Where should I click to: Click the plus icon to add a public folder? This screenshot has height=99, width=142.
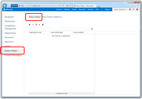(30, 25)
